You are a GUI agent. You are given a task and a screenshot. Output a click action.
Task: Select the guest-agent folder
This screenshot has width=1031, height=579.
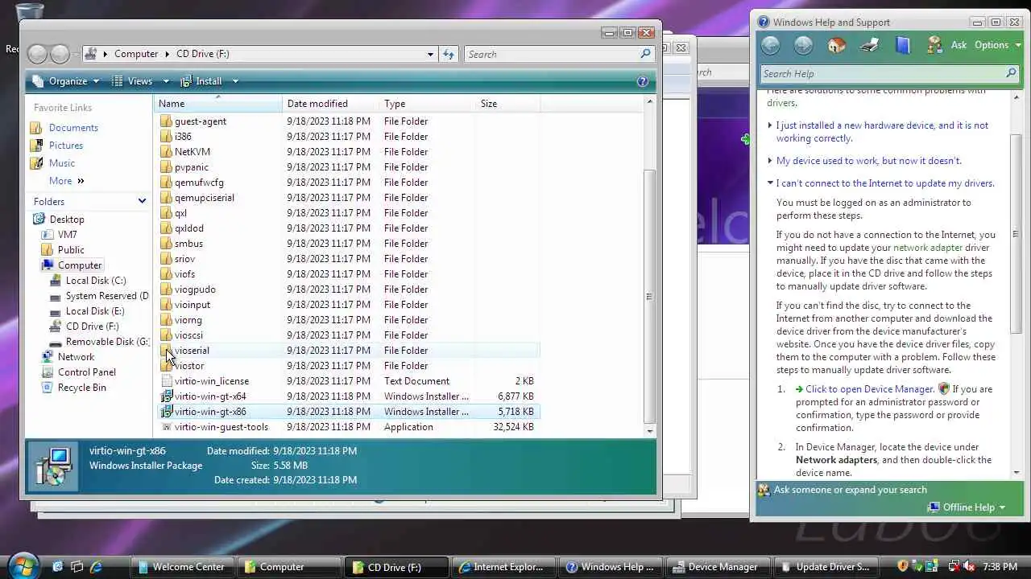(200, 121)
